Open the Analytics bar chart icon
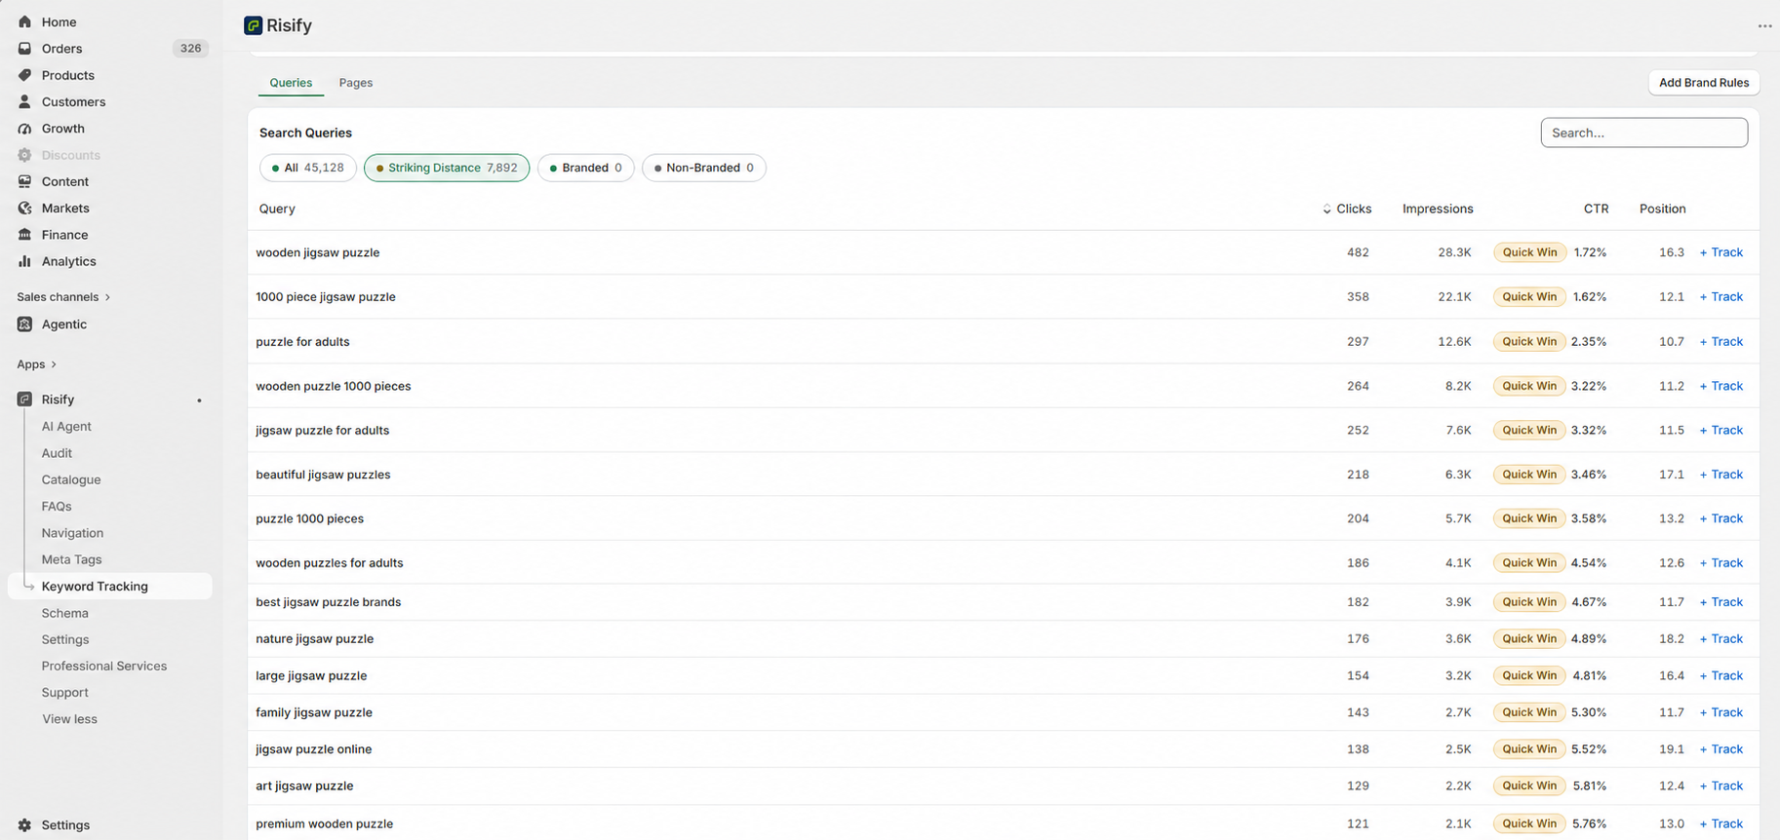The height and width of the screenshot is (840, 1780). click(24, 261)
